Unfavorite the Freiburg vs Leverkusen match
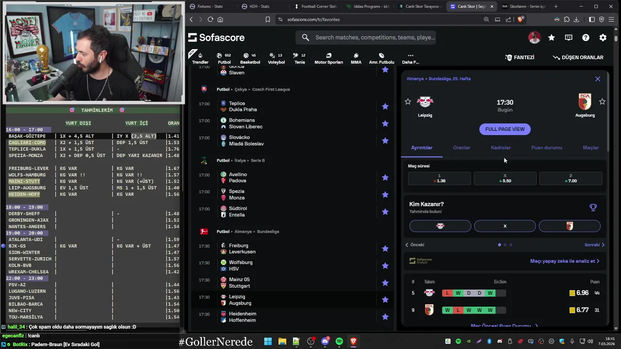The height and width of the screenshot is (349, 621). pos(385,249)
